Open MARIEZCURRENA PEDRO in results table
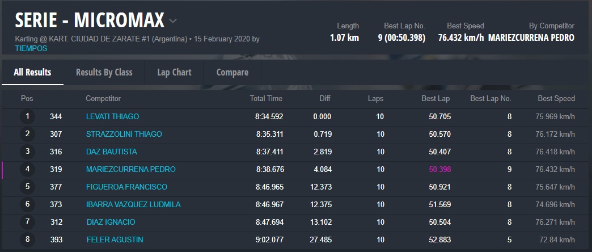The width and height of the screenshot is (592, 252). tap(130, 169)
